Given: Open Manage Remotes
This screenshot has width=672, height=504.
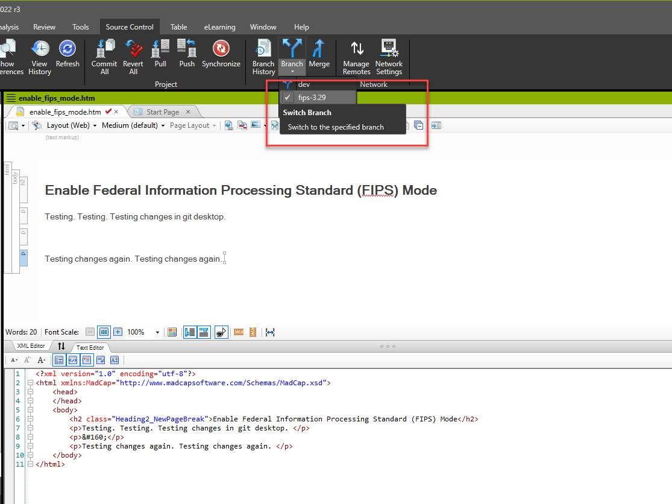Looking at the screenshot, I should 356,56.
